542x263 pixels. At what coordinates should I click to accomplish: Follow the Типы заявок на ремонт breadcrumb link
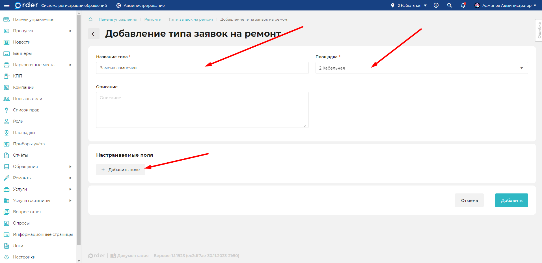pos(191,19)
